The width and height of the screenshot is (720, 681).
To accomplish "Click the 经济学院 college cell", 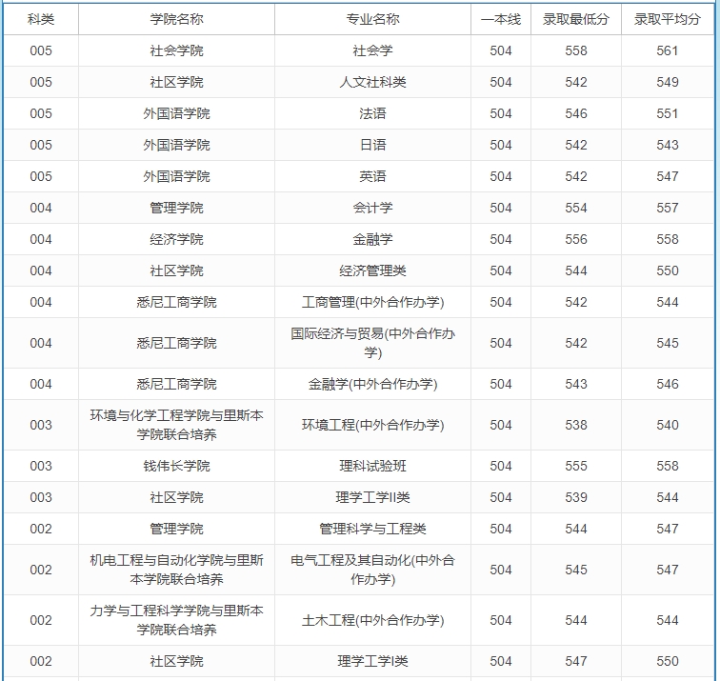I will [176, 239].
